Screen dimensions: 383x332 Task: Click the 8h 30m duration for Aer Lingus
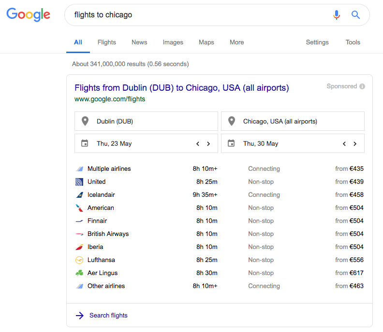pos(207,273)
